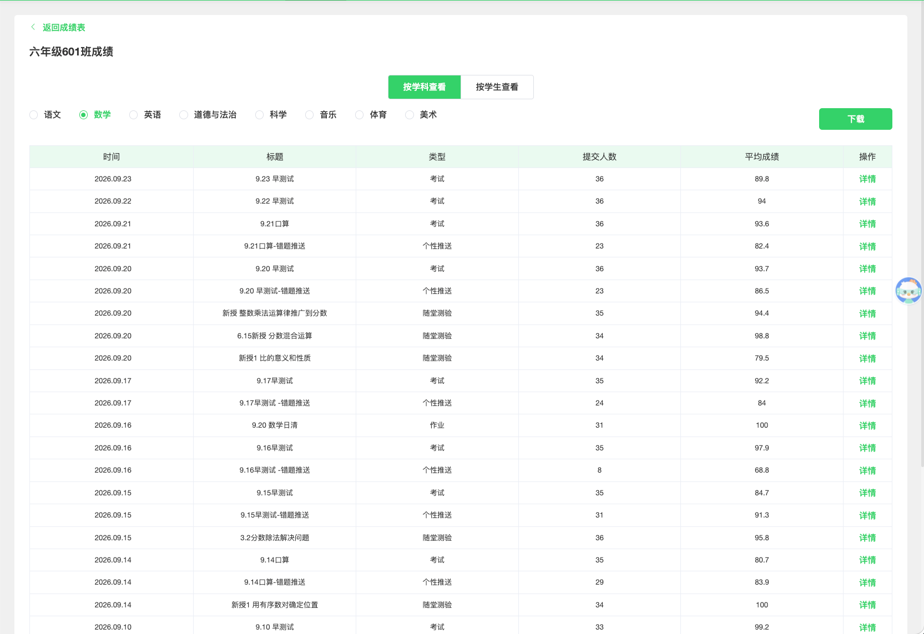Viewport: 924px width, 634px height.
Task: Click the back arrow next to 返回成绩表
Action: (x=33, y=27)
